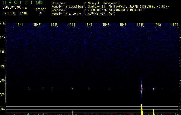Click the meteor count value 3

(x=41, y=13)
